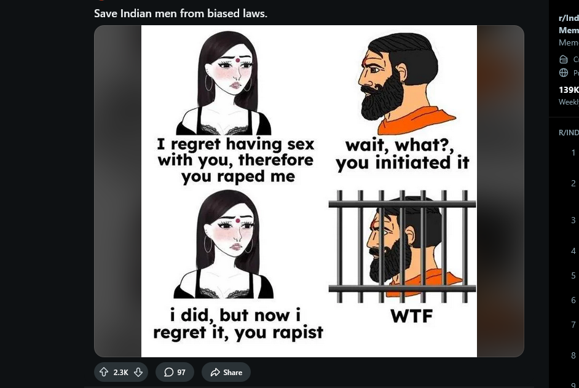579x388 pixels.
Task: Click the post title 'Save Indian men from biased laws.'
Action: pos(181,14)
